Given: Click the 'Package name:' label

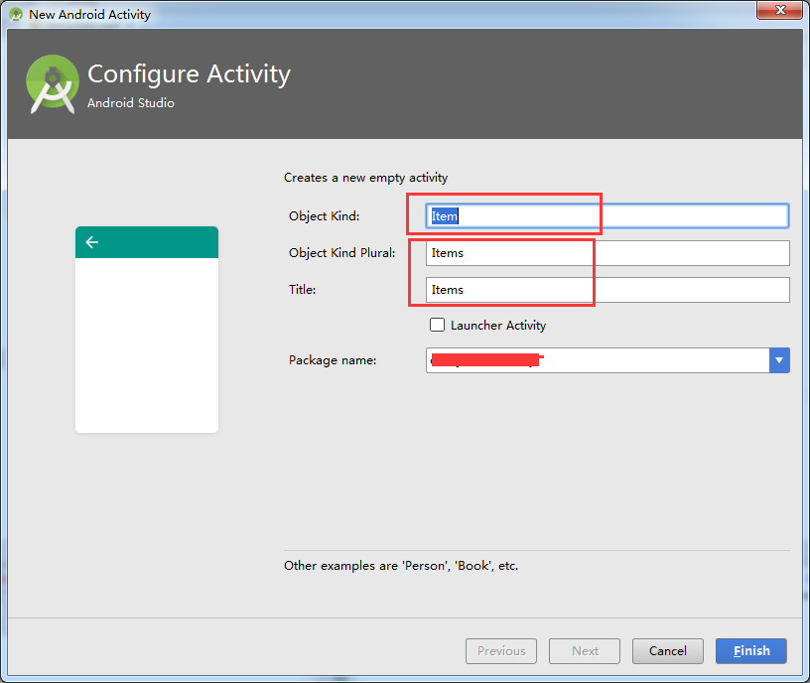Looking at the screenshot, I should (x=333, y=360).
